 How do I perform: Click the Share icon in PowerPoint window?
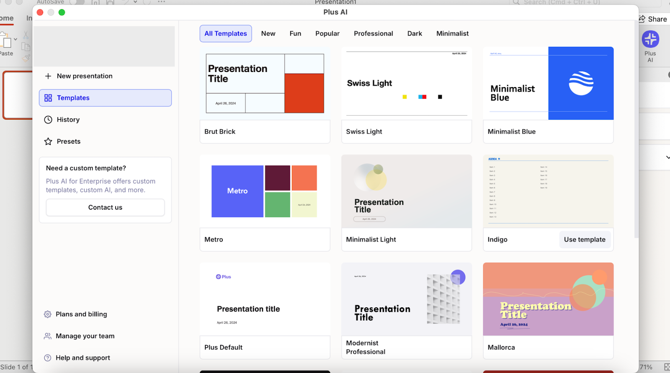point(642,19)
